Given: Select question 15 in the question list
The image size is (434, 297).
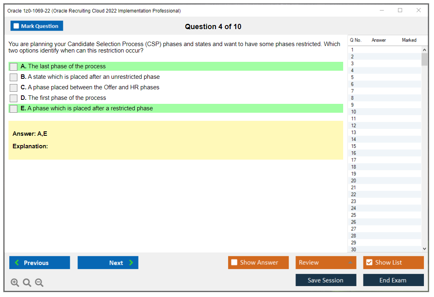Looking at the screenshot, I should 384,146.
